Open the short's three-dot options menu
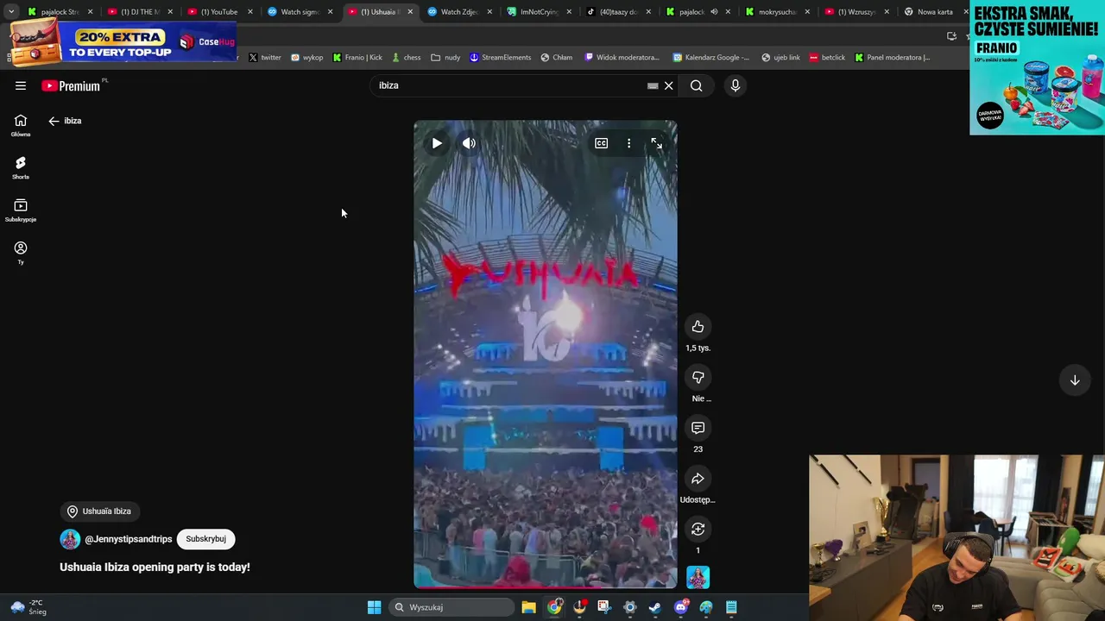 coord(628,143)
